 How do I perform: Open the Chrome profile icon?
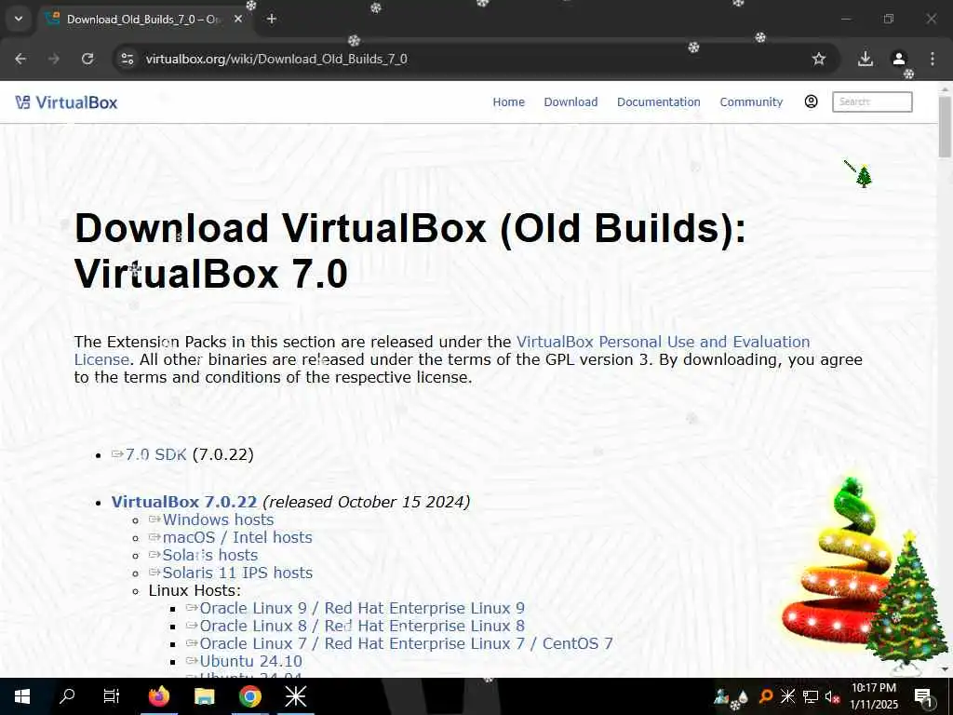tap(899, 59)
